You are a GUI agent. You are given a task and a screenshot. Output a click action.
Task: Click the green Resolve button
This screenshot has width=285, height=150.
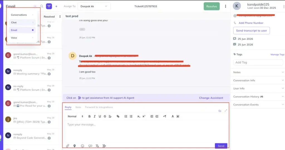pos(212,6)
